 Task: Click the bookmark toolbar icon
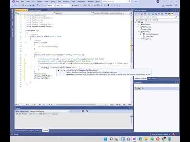[x=108, y=6]
